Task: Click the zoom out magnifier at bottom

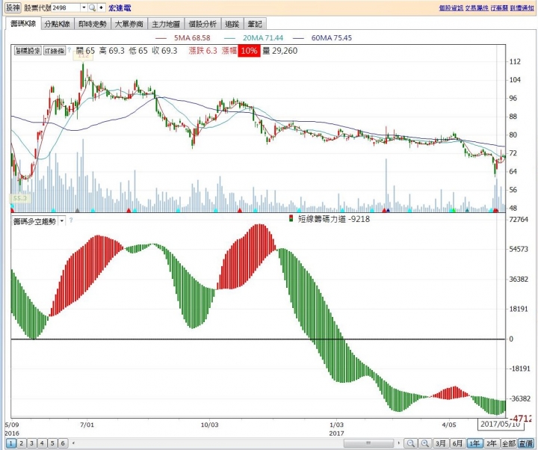Action: pos(411,443)
